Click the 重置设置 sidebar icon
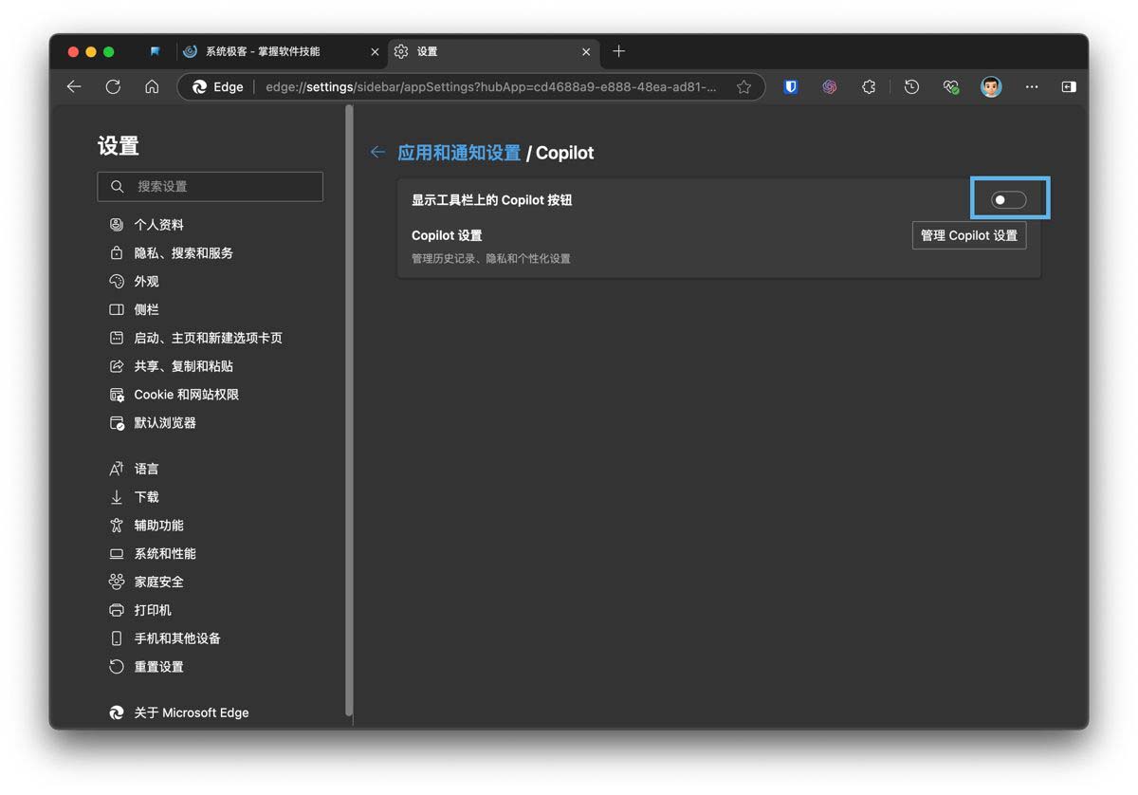Image resolution: width=1138 pixels, height=795 pixels. pyautogui.click(x=117, y=667)
